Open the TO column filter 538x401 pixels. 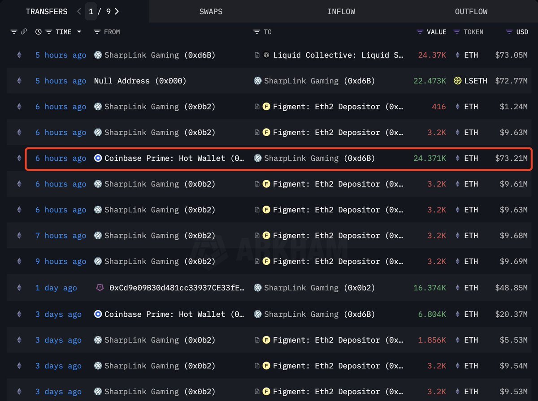point(256,32)
